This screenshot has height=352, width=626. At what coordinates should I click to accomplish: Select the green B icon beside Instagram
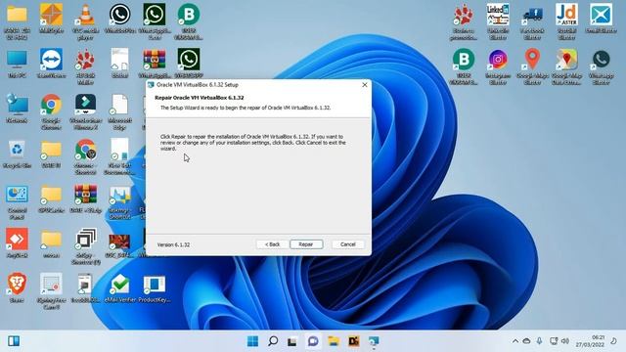464,59
